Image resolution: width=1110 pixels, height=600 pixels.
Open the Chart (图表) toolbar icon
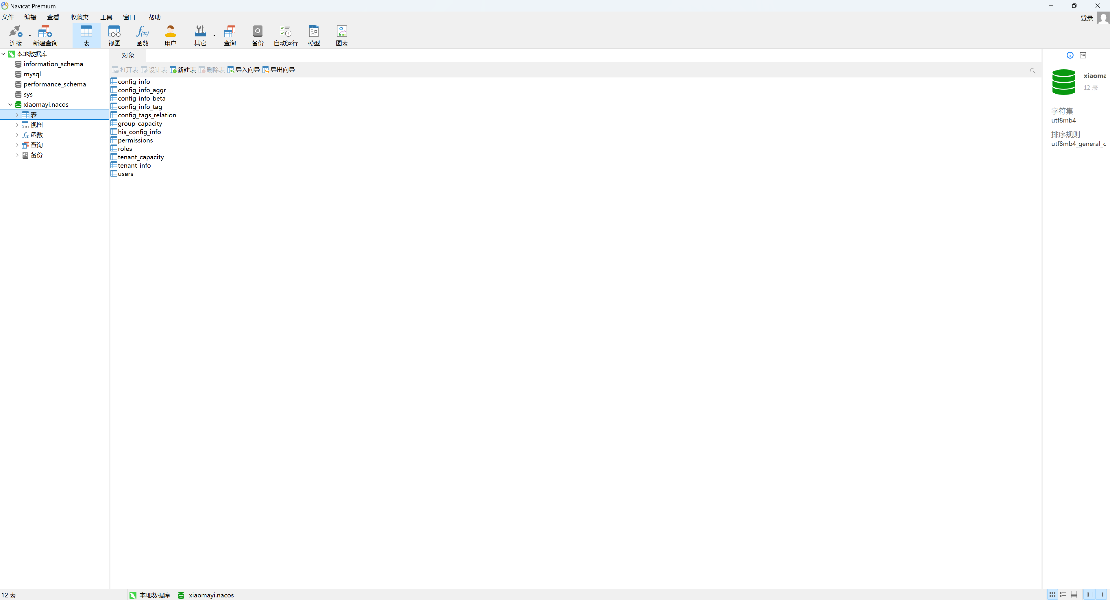pyautogui.click(x=342, y=36)
